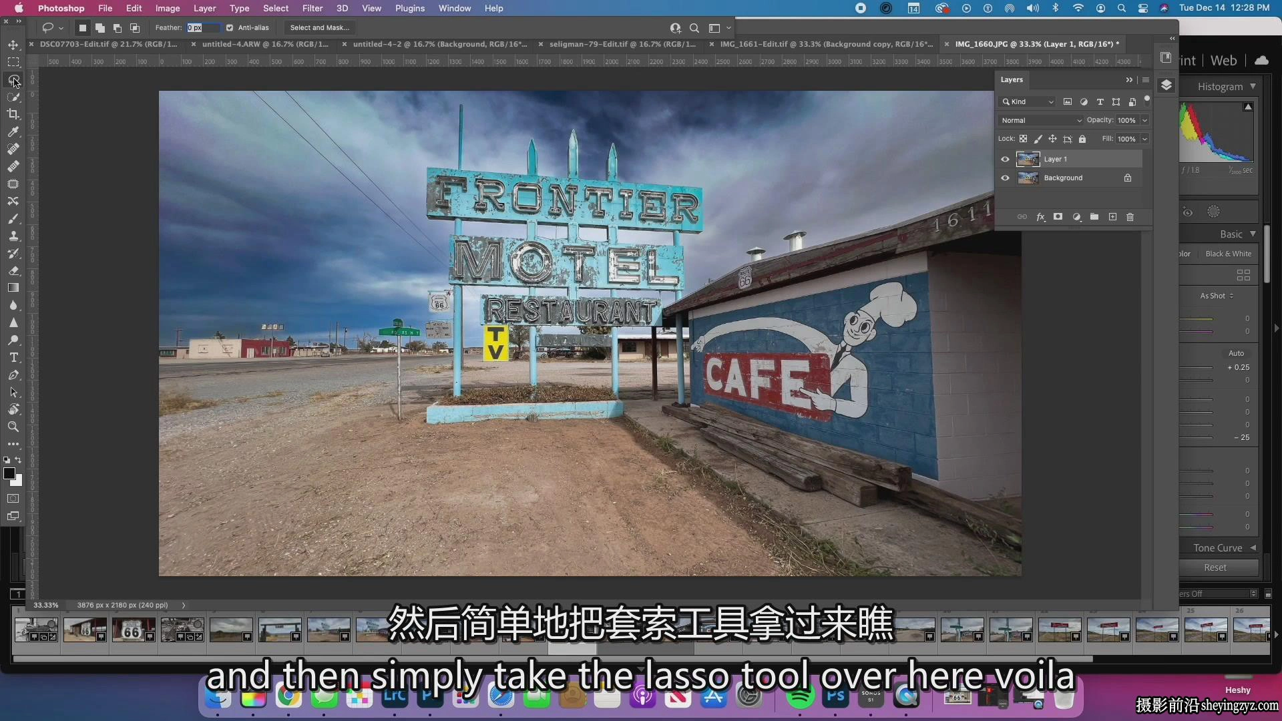
Task: Delete layer with trash icon
Action: [1130, 217]
